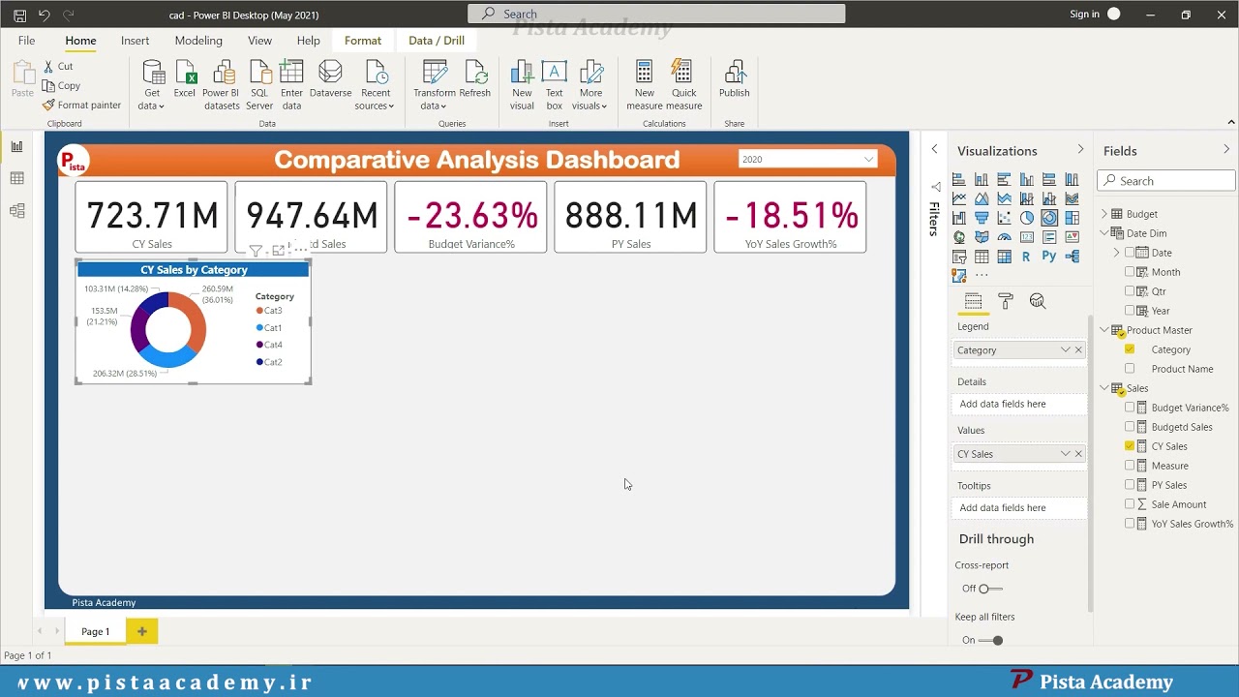Open the 2020 year slicer dropdown
The image size is (1239, 697).
pyautogui.click(x=868, y=159)
